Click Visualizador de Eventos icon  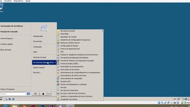[58, 99]
